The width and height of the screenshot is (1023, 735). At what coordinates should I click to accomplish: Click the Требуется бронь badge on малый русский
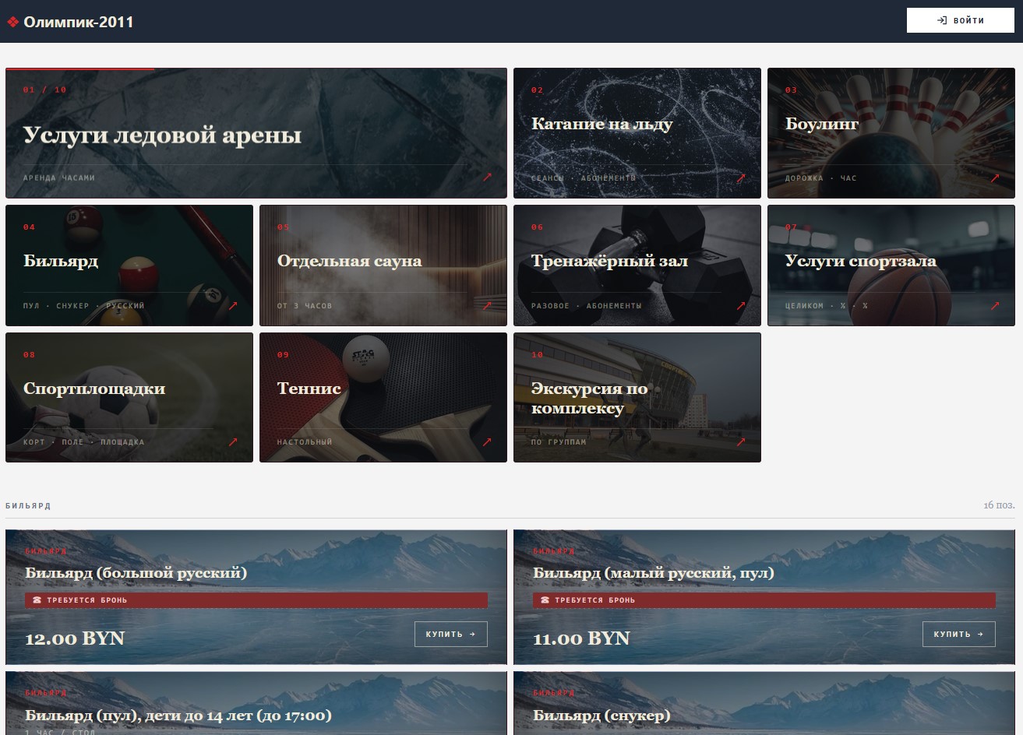[764, 600]
